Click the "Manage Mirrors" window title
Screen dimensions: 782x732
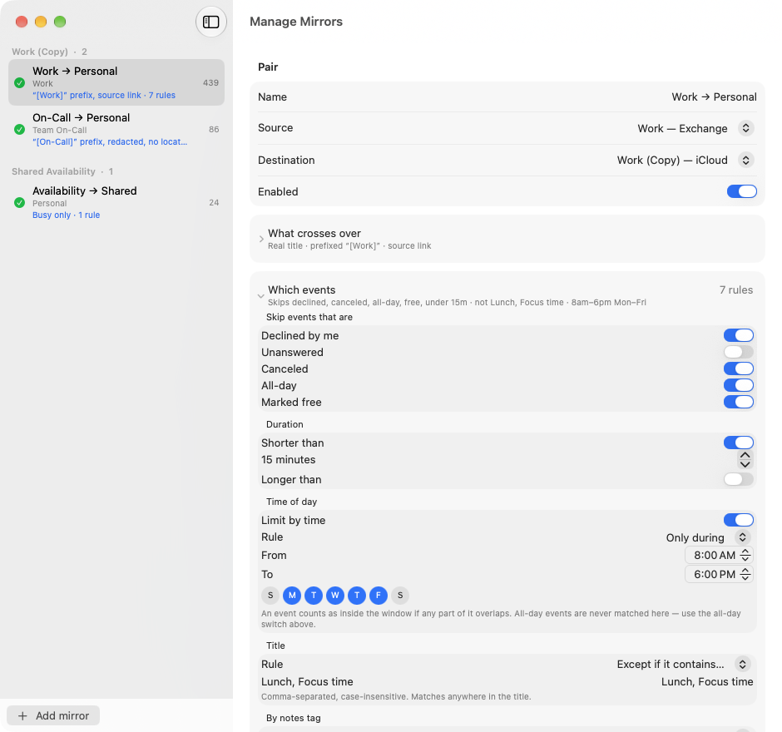[296, 22]
